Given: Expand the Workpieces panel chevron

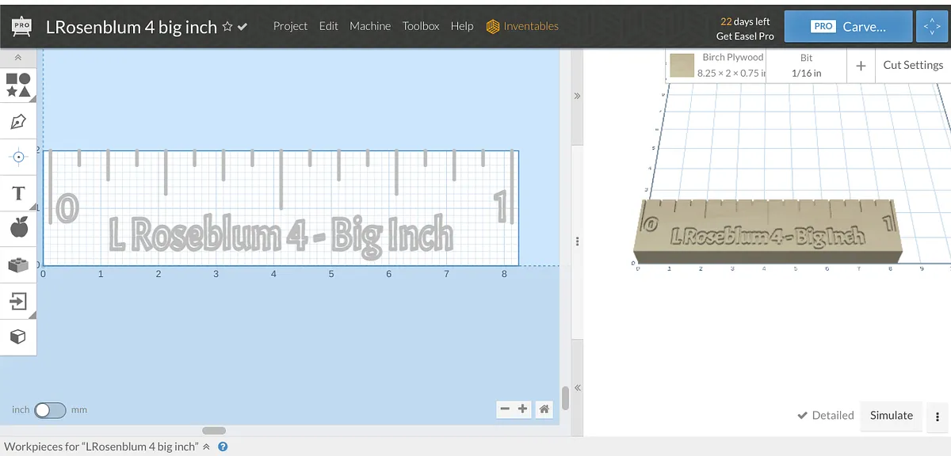Looking at the screenshot, I should pyautogui.click(x=207, y=446).
